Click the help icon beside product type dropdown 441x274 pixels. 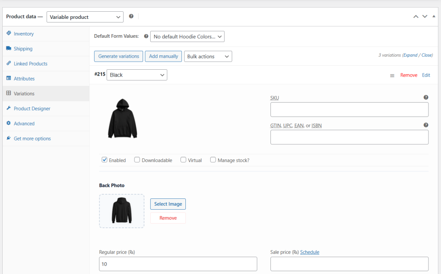tap(131, 16)
